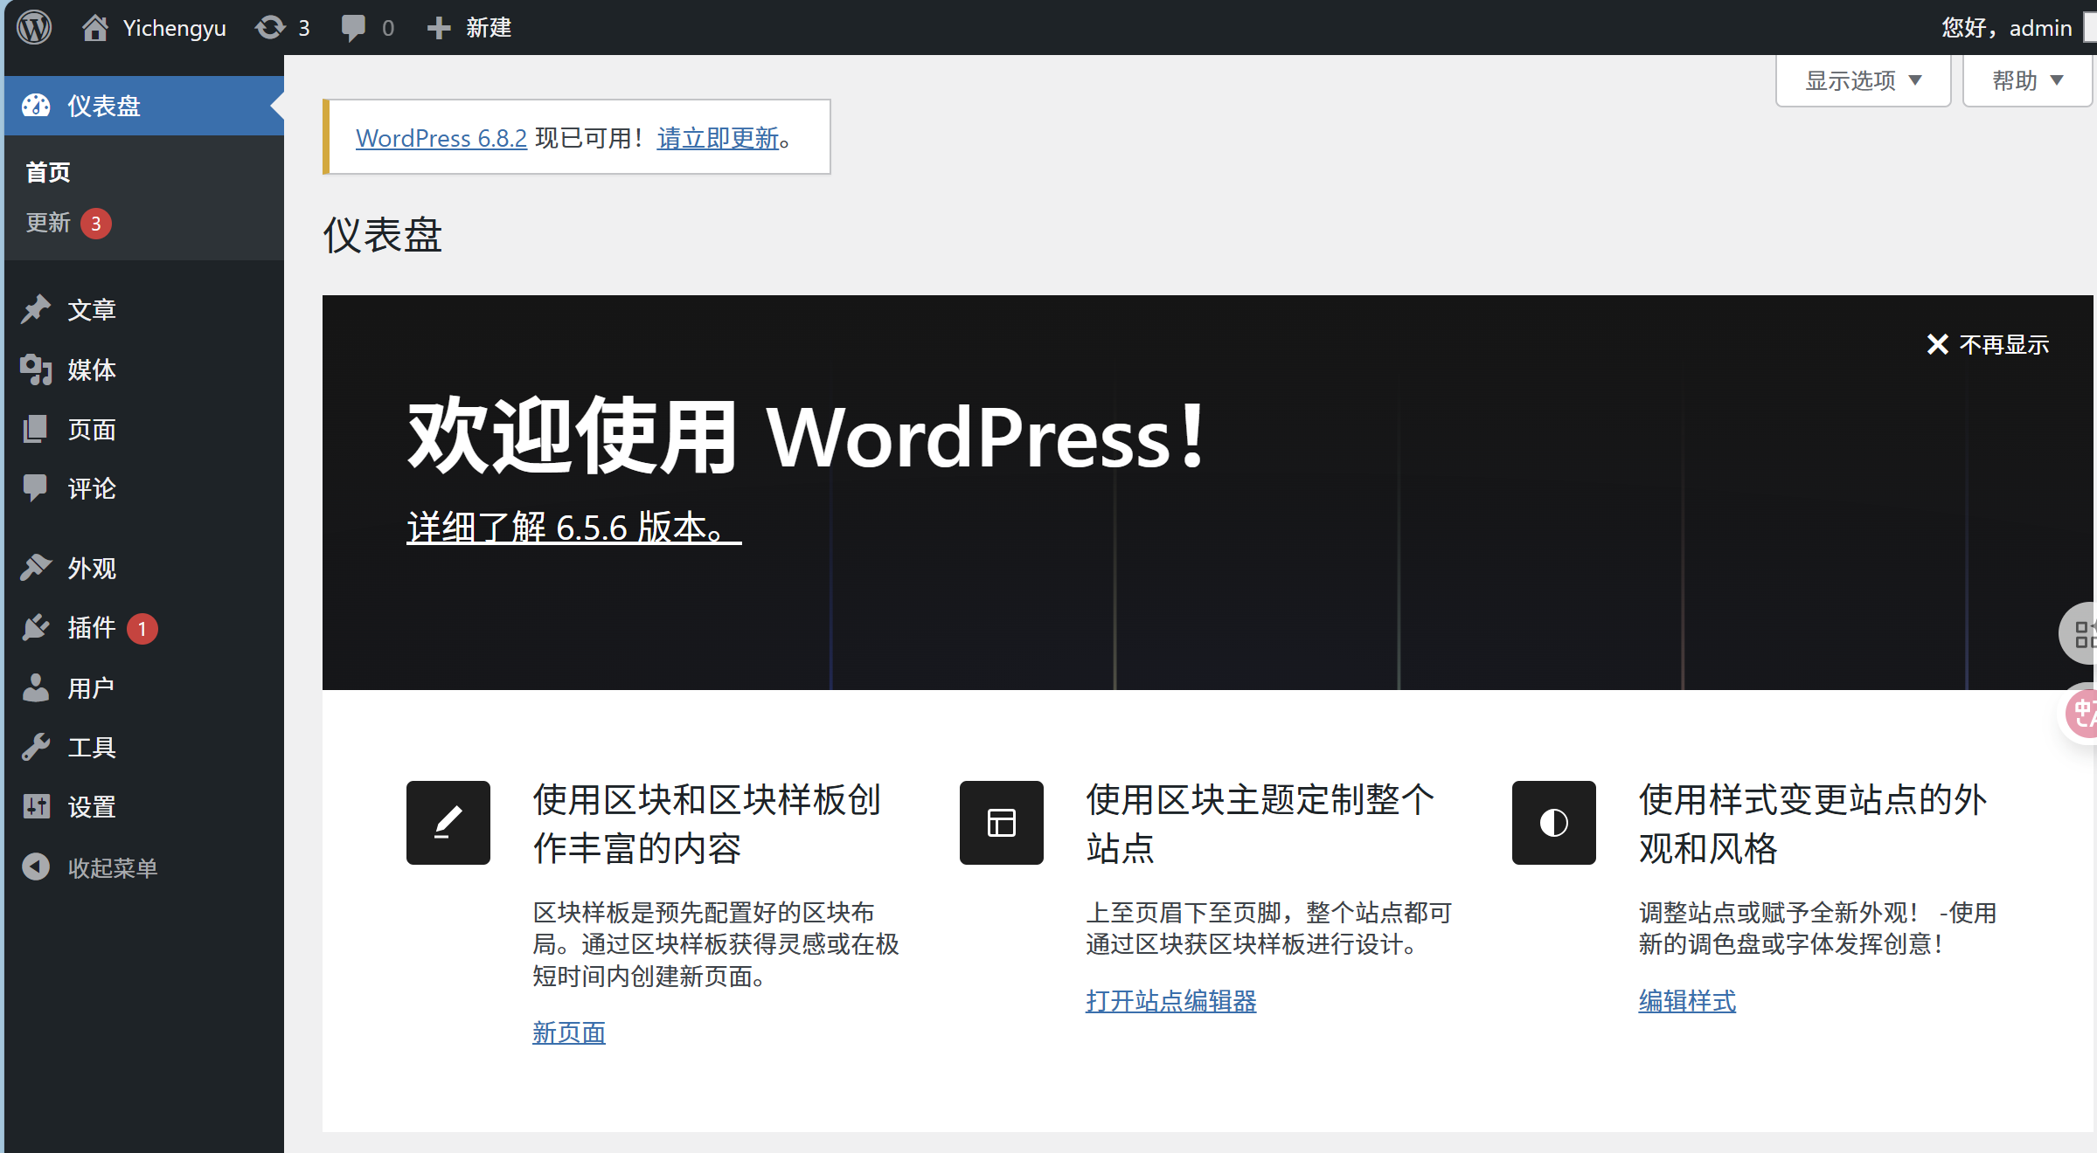Click the WordPress 6.8.2 link
Image resolution: width=2097 pixels, height=1153 pixels.
(x=441, y=138)
